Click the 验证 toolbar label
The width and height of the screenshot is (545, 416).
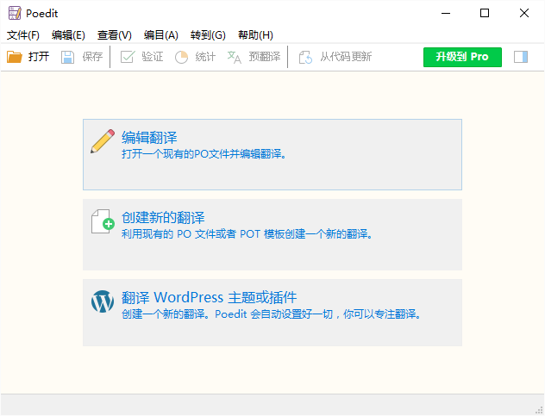pos(153,57)
